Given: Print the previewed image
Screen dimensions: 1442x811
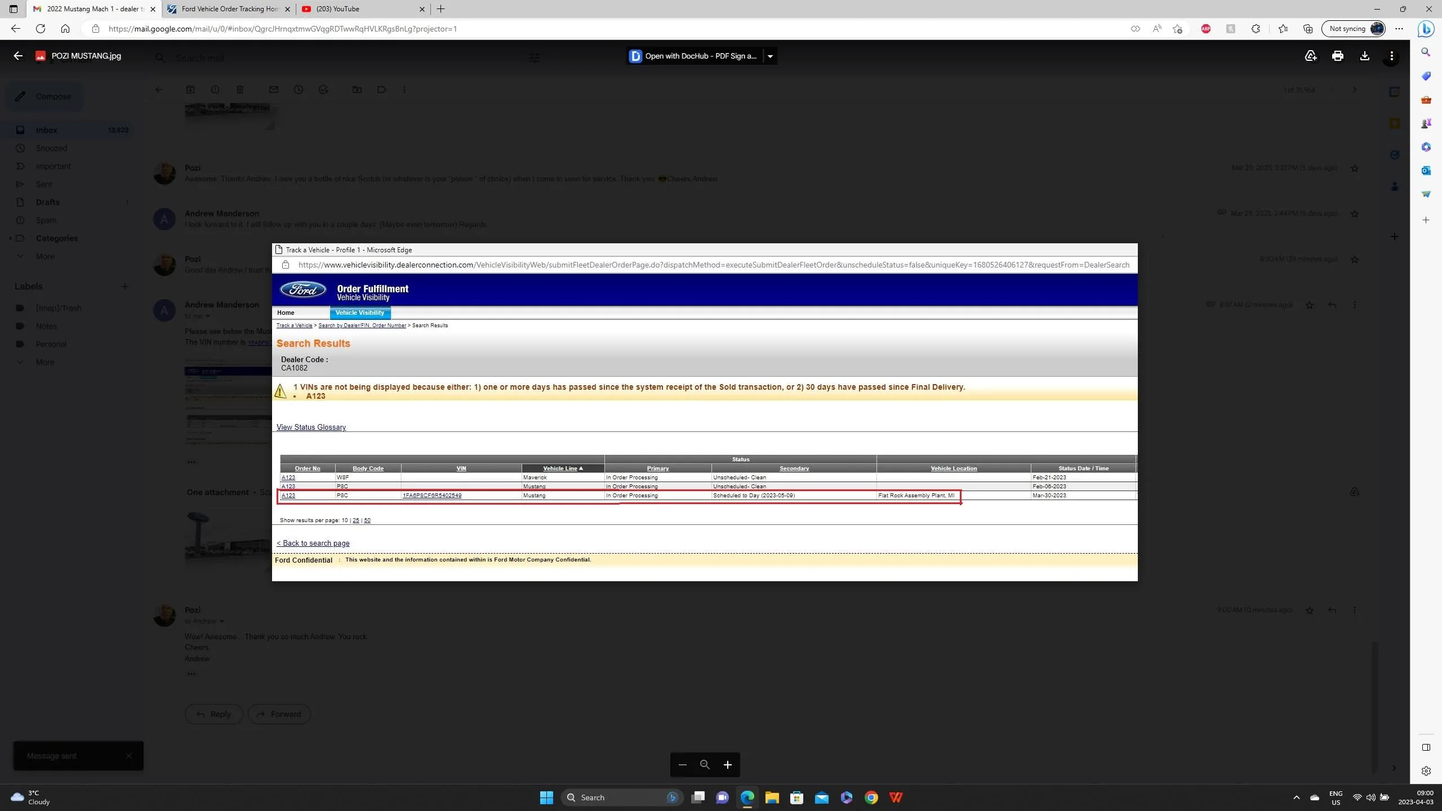Looking at the screenshot, I should (1337, 56).
